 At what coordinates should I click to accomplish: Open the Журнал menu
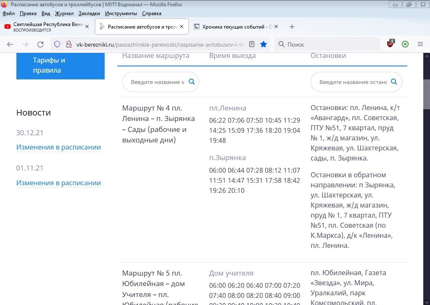[64, 13]
